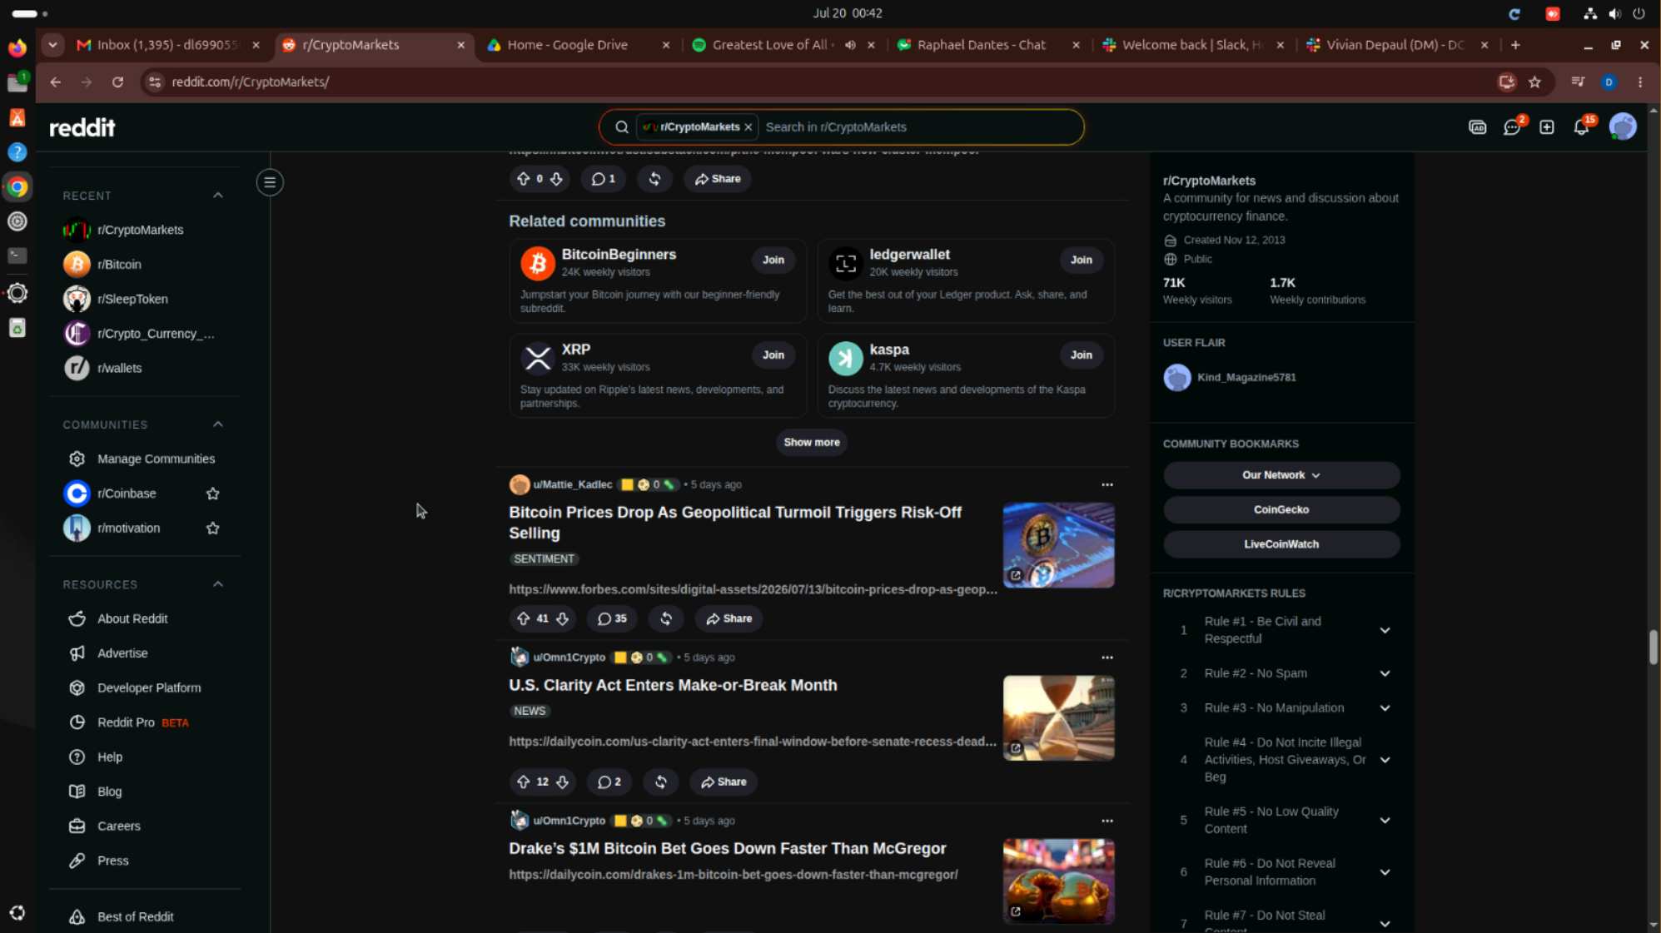Screen dimensions: 1661x933
Task: Upvote the U.S. Clarity Act post
Action: pos(523,782)
